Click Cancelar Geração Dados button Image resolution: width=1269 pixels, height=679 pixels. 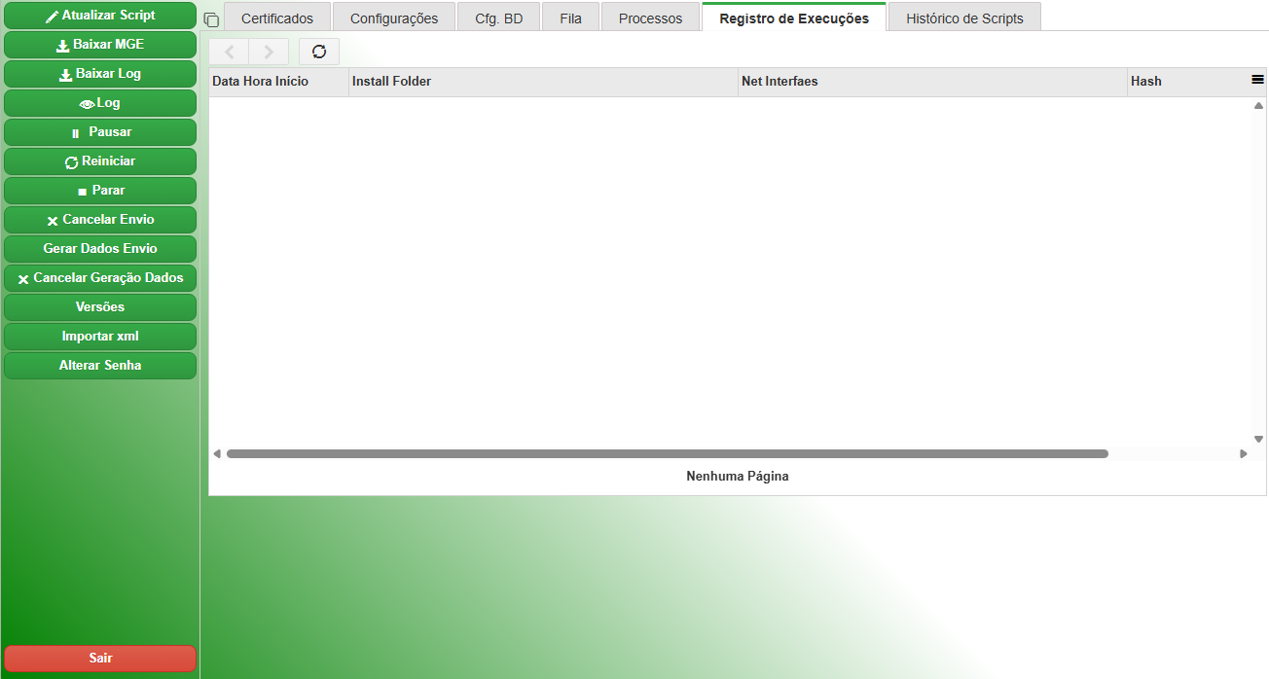click(100, 278)
